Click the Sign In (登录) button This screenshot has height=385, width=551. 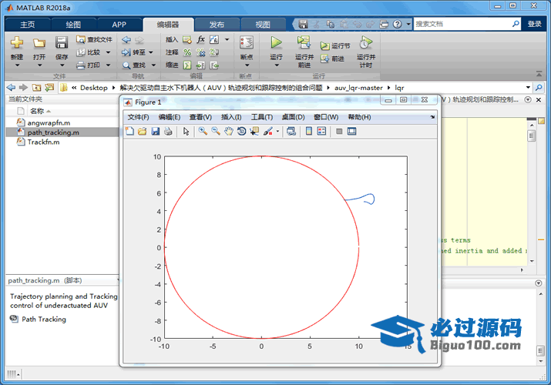pos(535,24)
